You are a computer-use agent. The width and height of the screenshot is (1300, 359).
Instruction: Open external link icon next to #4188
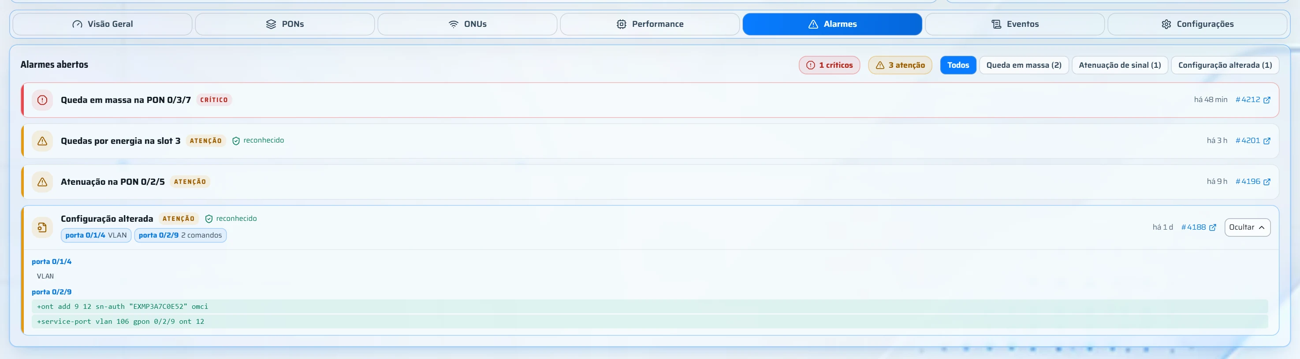tap(1213, 227)
